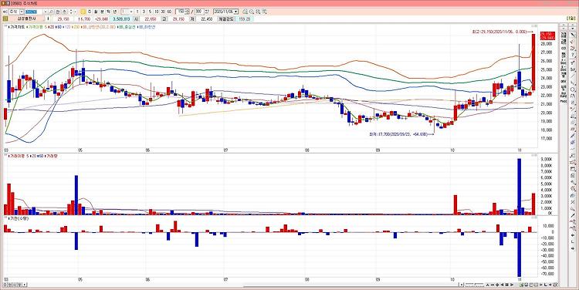This screenshot has width=579, height=290.
Task: Click the highlighted yellow daily period button
Action: click(83, 12)
